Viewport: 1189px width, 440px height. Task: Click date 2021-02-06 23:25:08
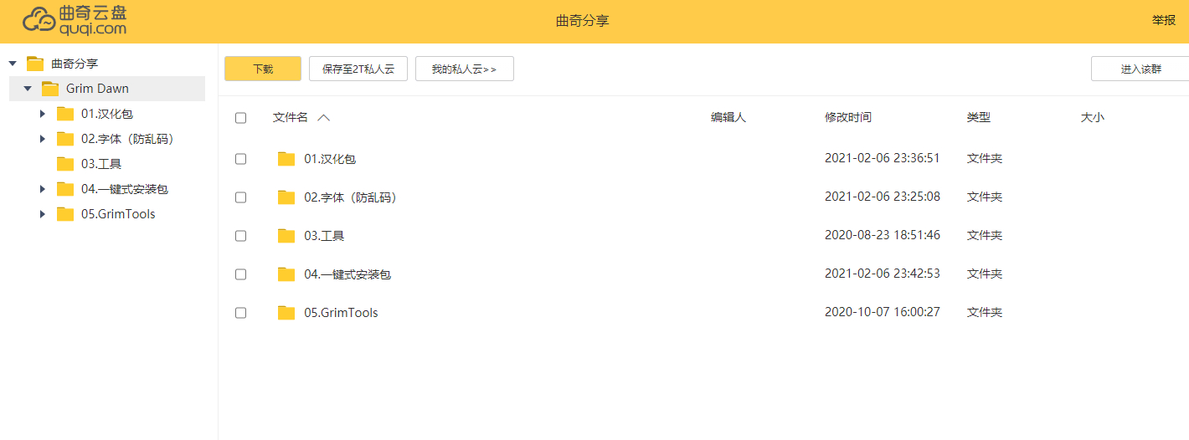[x=883, y=197]
